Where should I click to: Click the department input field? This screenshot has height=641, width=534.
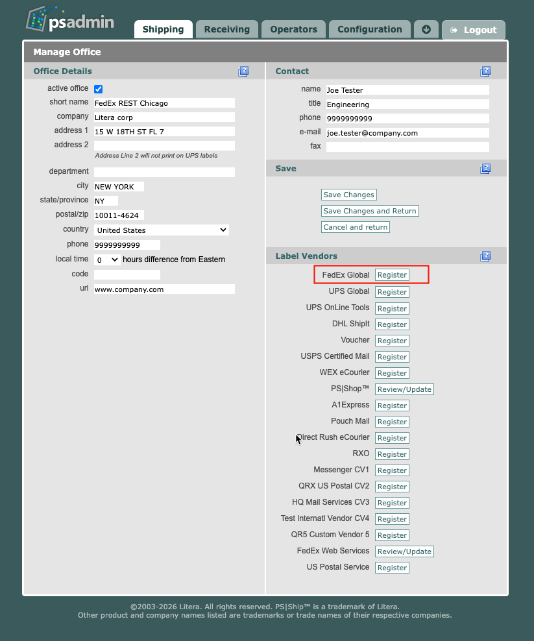tap(164, 172)
